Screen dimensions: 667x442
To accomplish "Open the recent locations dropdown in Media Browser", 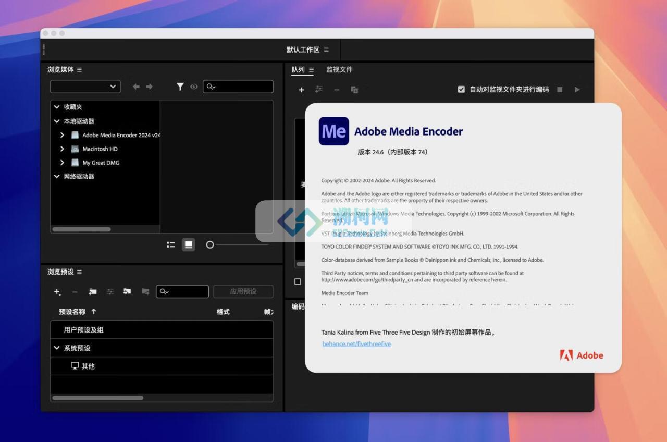I will (x=85, y=87).
